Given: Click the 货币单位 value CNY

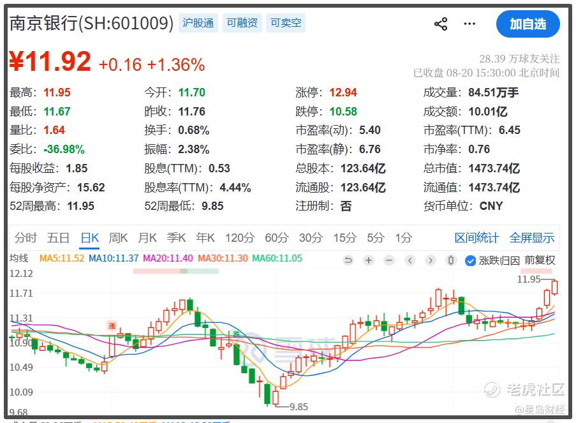Looking at the screenshot, I should click(491, 206).
